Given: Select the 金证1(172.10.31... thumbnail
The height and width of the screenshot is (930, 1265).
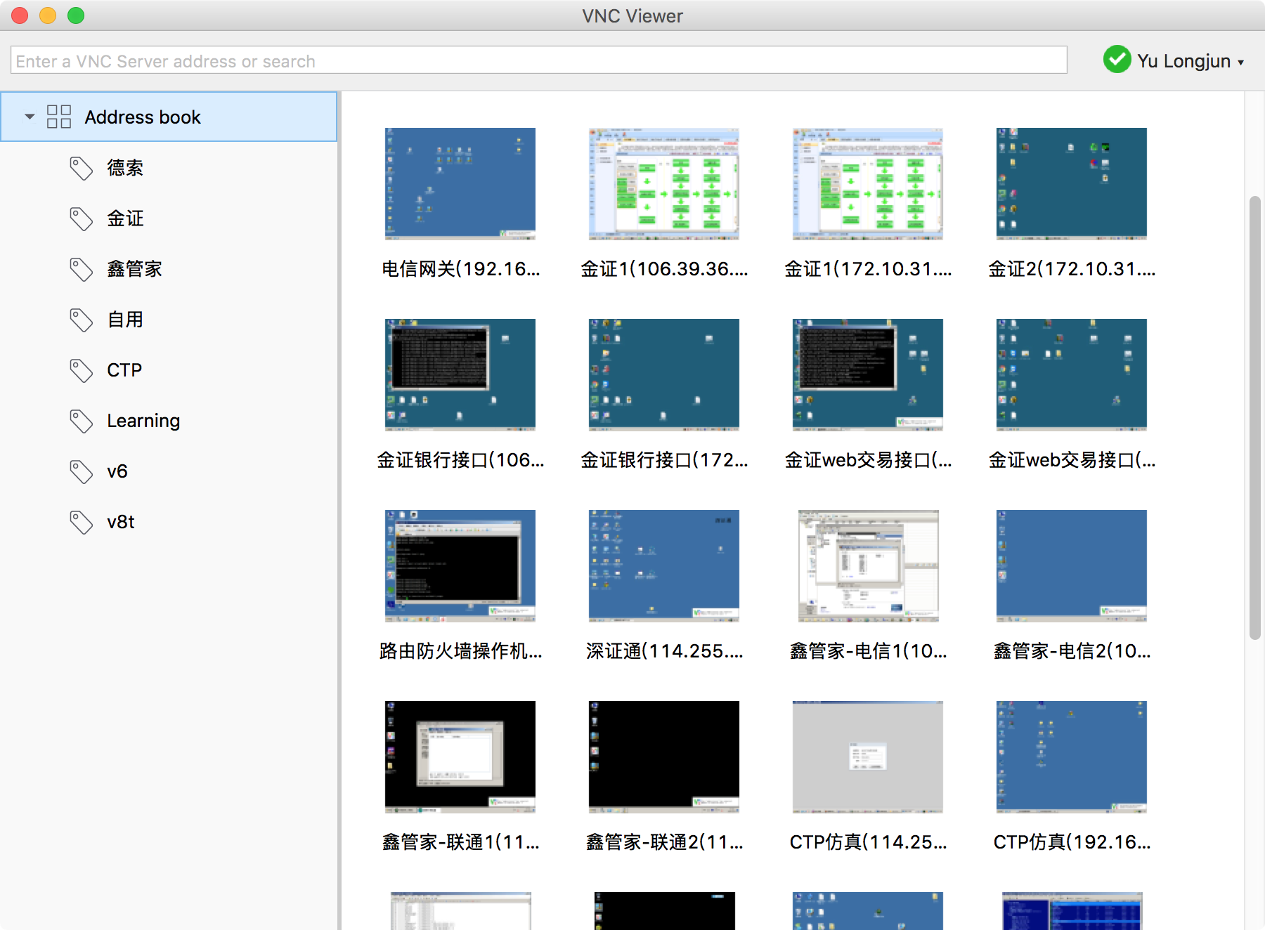Looking at the screenshot, I should pyautogui.click(x=868, y=183).
